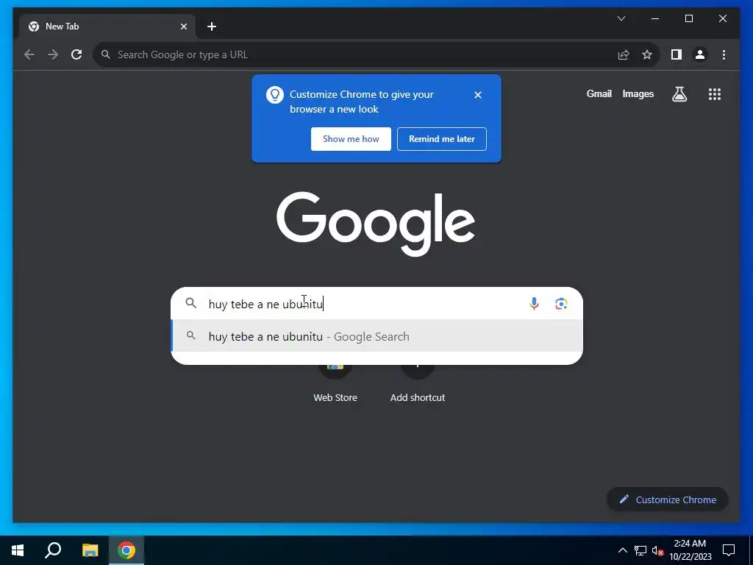Share this page icon in address bar

click(x=624, y=54)
